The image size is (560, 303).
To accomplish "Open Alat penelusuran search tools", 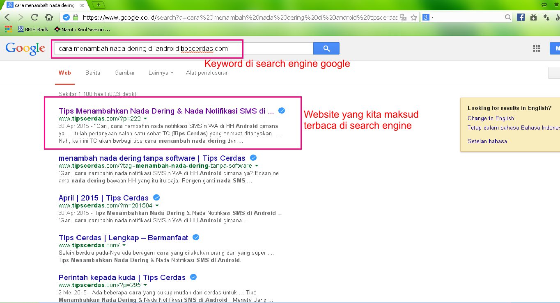I will (207, 73).
